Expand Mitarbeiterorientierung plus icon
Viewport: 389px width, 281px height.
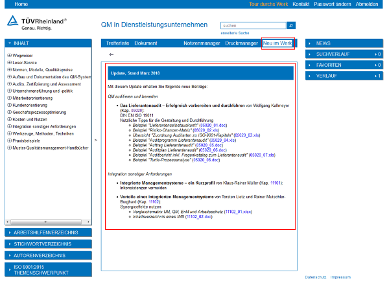[9, 98]
